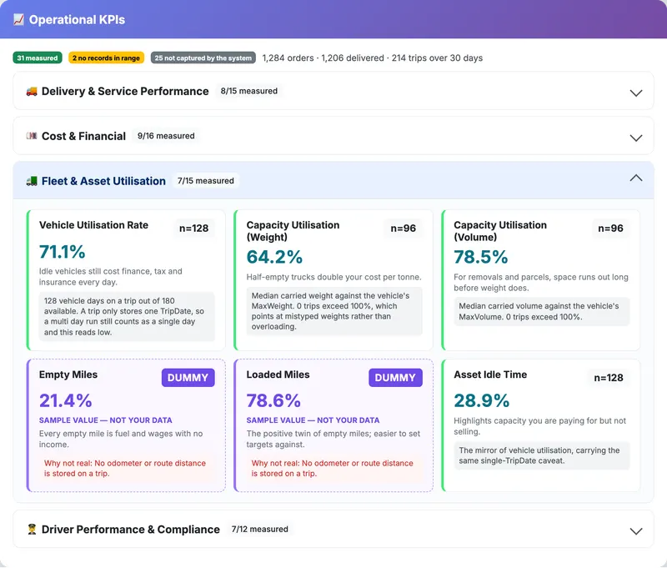Click the n=128 badge on Asset Idle Time
The width and height of the screenshot is (667, 568).
[x=609, y=378]
